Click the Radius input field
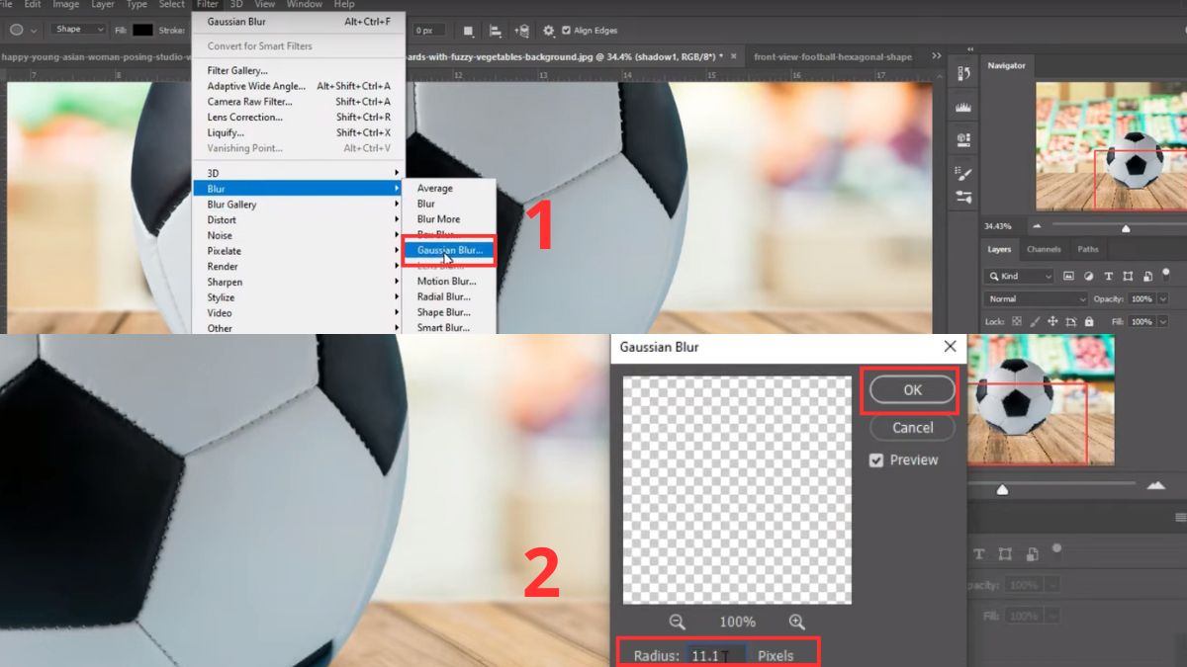Screen dimensions: 1187x667 [716, 655]
